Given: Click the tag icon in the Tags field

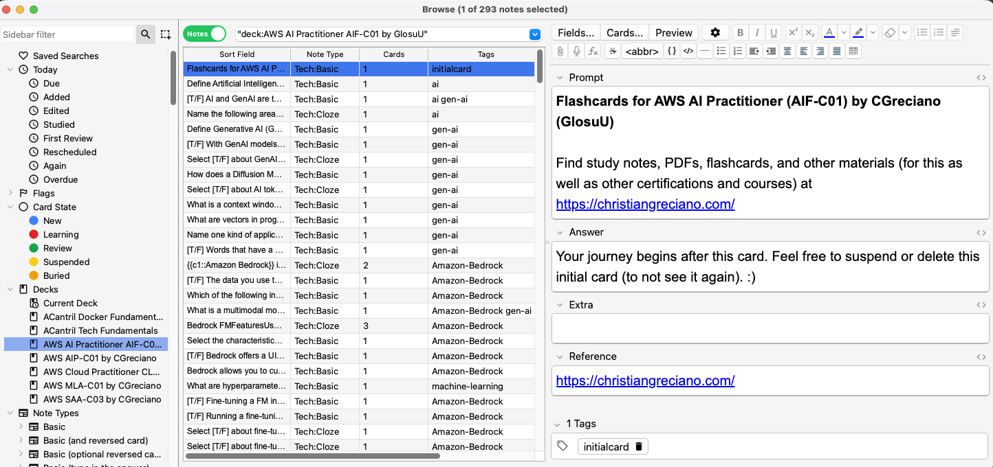Looking at the screenshot, I should click(x=563, y=446).
